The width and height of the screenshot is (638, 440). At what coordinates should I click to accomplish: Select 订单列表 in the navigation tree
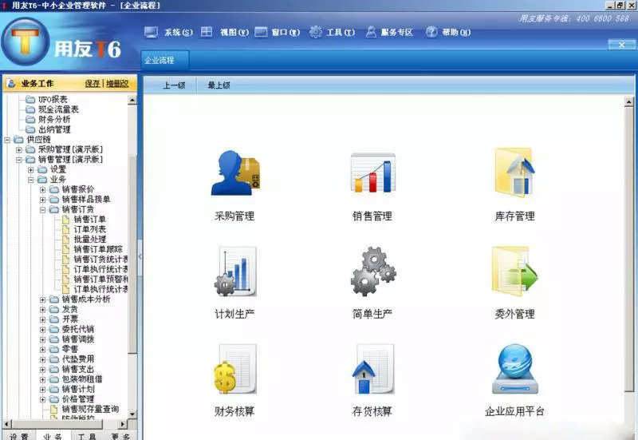click(89, 229)
